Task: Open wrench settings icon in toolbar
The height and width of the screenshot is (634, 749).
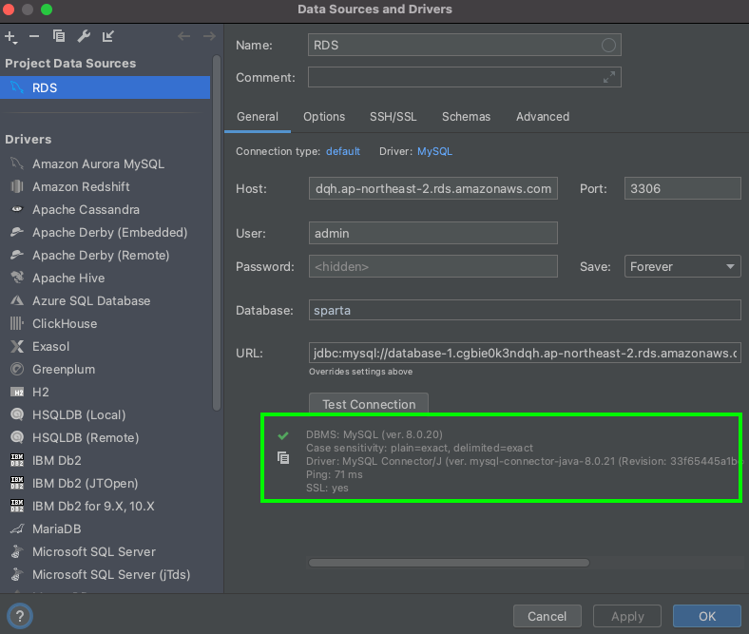Action: tap(84, 36)
